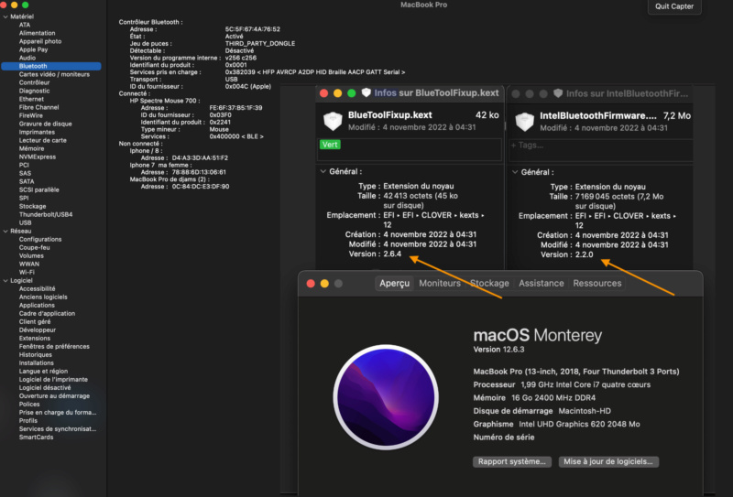
Task: Select Fibre Channel in the sidebar
Action: 38,107
